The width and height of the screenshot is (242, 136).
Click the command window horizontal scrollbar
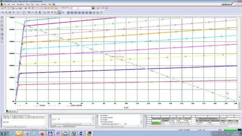[23, 127]
